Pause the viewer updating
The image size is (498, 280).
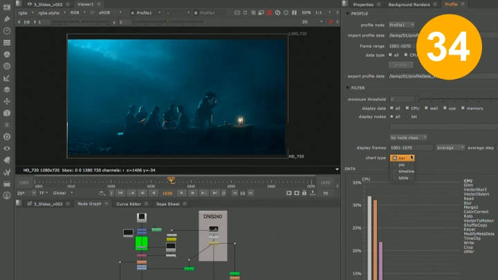[295, 12]
